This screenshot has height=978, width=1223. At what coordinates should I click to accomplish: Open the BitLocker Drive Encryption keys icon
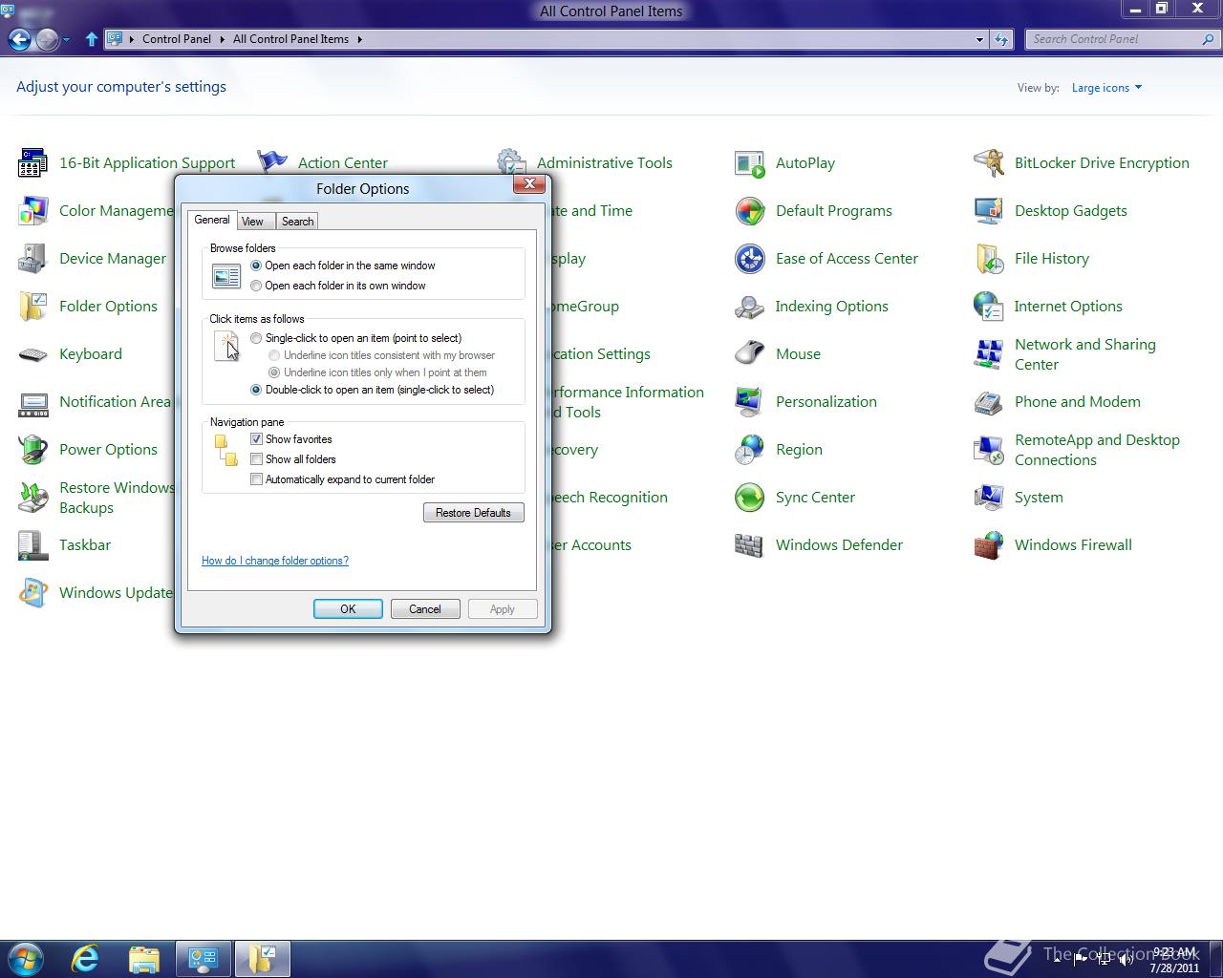click(x=989, y=163)
